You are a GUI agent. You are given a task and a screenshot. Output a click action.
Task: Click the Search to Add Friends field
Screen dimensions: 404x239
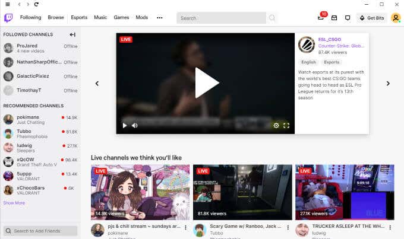point(40,231)
